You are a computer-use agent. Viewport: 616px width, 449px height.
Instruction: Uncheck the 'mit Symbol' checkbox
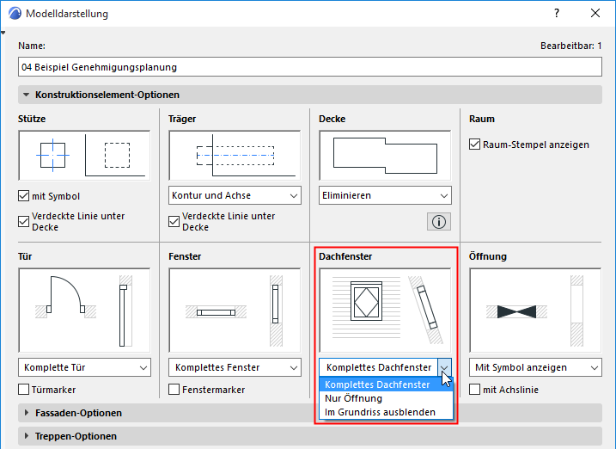tap(24, 196)
